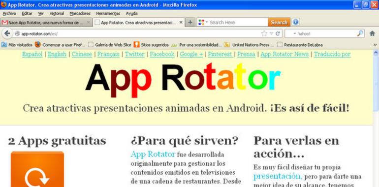
Task: Open the address bar history dropdown arrow
Action: pyautogui.click(x=271, y=33)
